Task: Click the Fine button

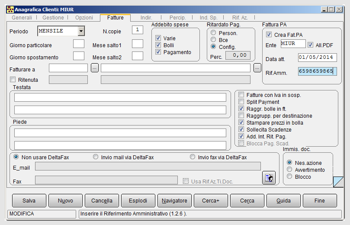Action: 320,200
